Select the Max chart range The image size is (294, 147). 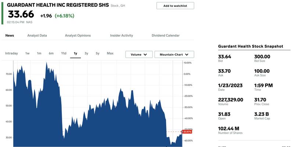[x=110, y=53]
